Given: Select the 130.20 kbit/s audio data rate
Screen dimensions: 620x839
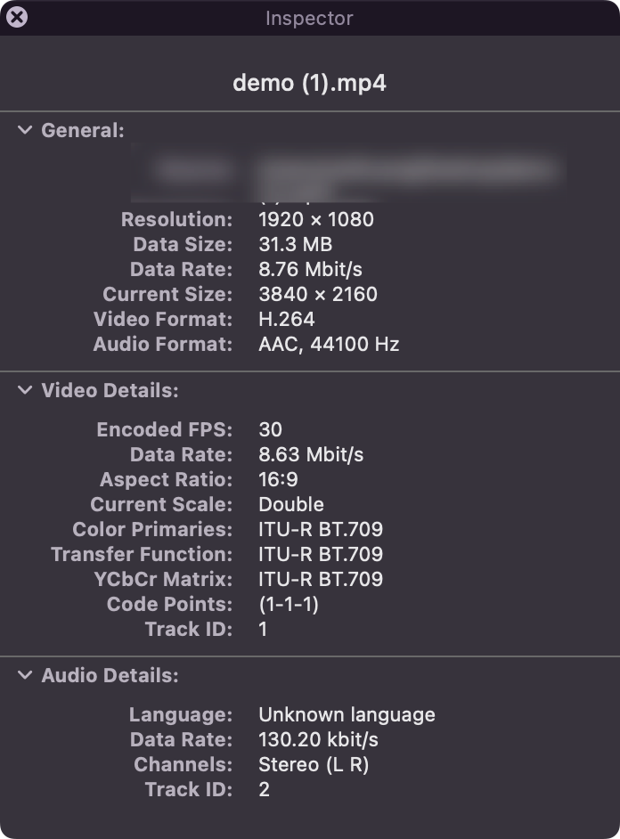Looking at the screenshot, I should (318, 739).
